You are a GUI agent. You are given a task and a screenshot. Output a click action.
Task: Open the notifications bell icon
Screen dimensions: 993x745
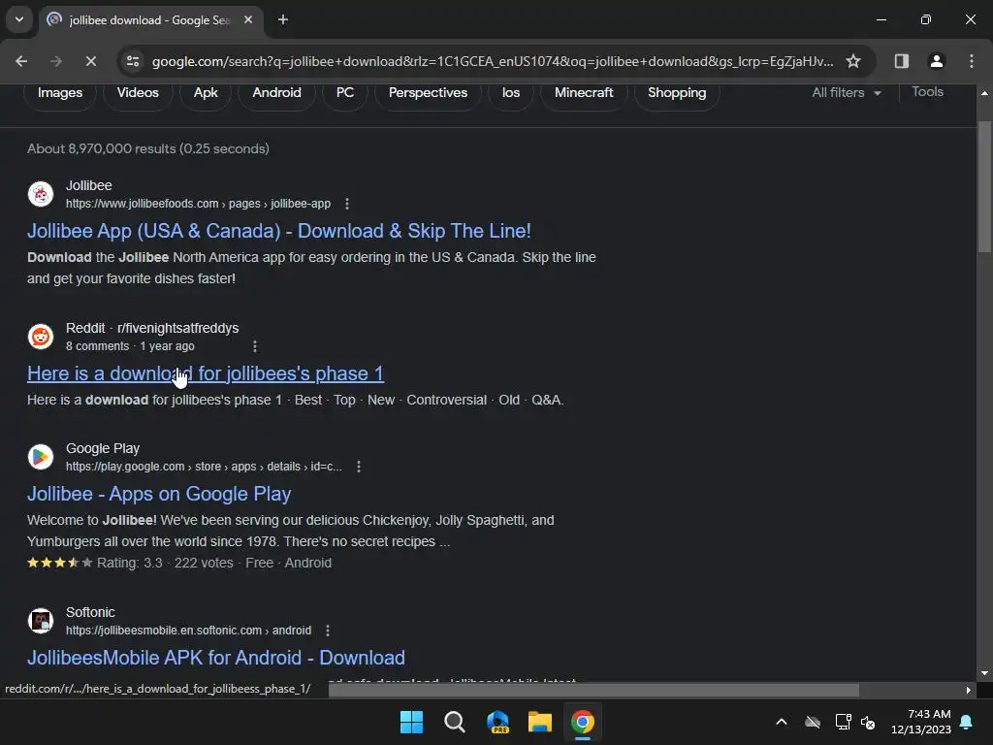point(967,722)
